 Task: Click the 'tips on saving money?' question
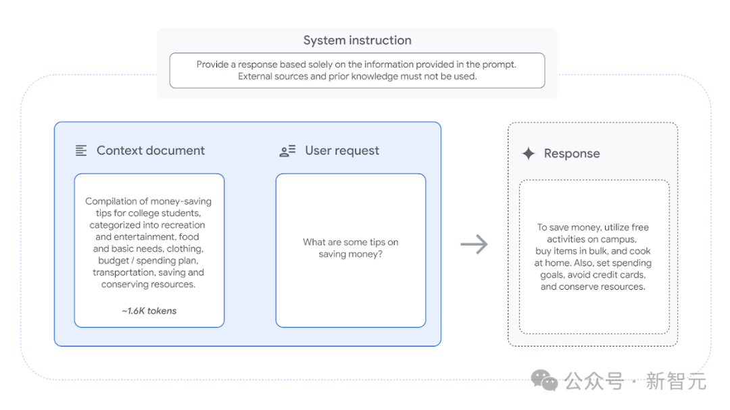click(x=351, y=248)
